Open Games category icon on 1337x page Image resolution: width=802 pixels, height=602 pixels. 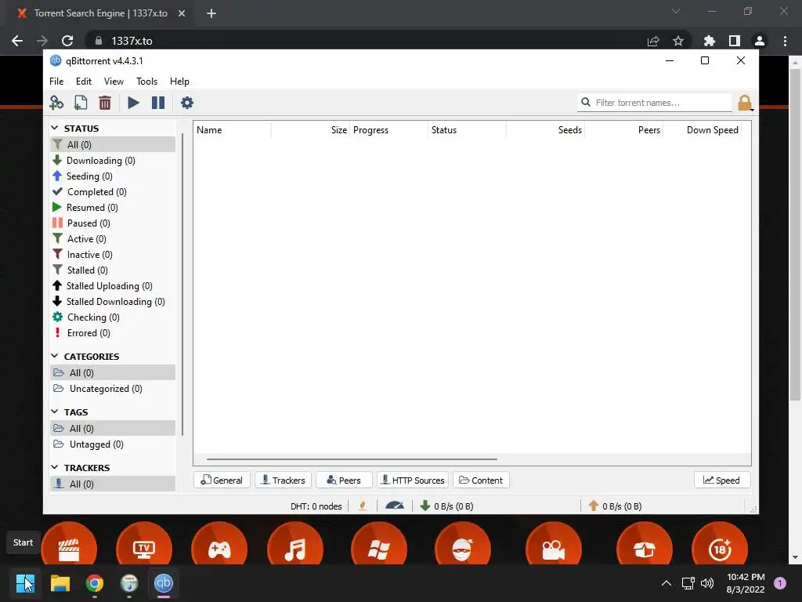219,546
